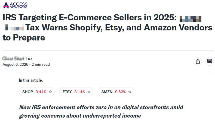Click the '2 min read' text
Screen dimensions: 215x120
point(41,64)
